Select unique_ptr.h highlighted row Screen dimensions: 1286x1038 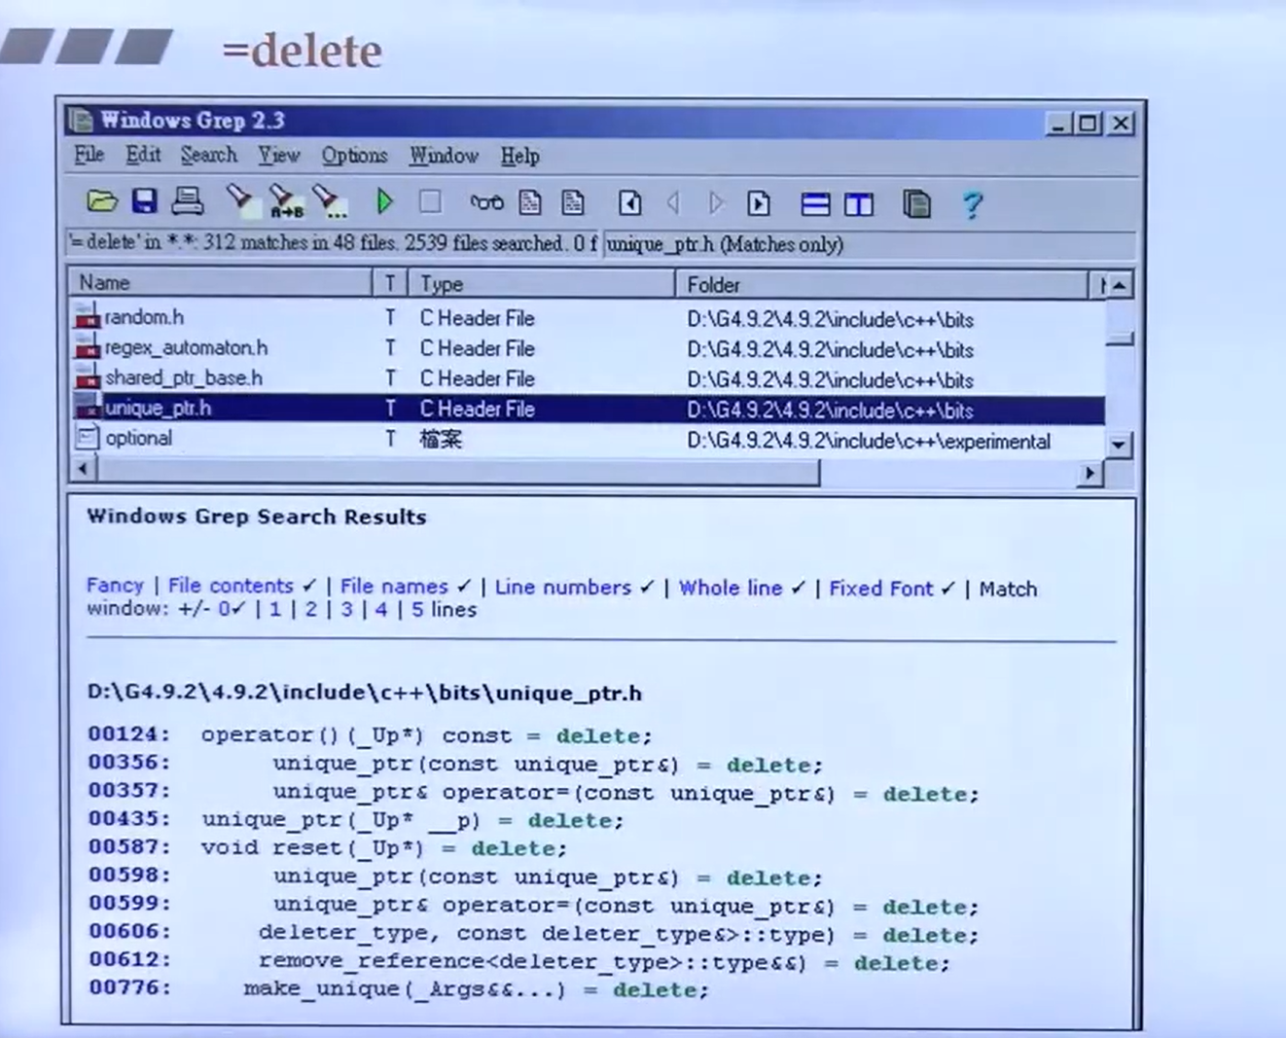point(589,409)
